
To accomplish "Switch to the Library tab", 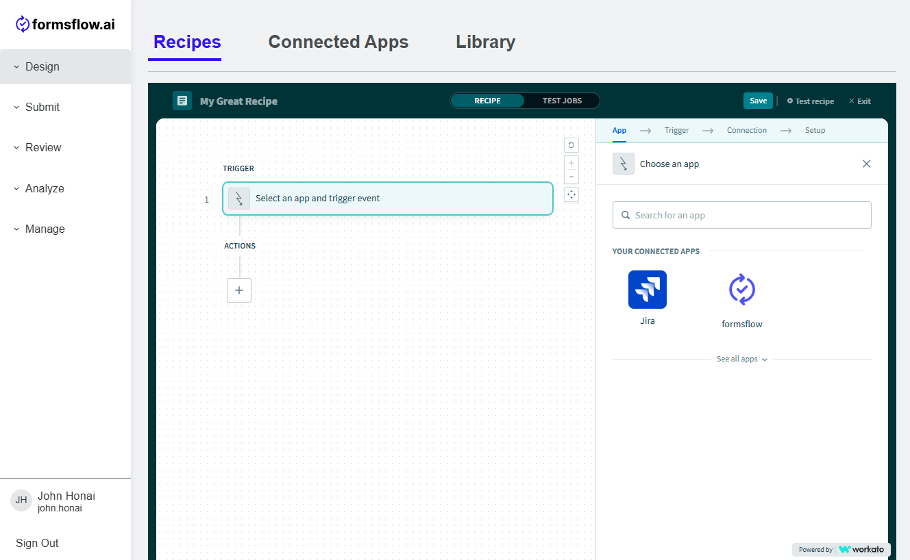I will point(485,42).
